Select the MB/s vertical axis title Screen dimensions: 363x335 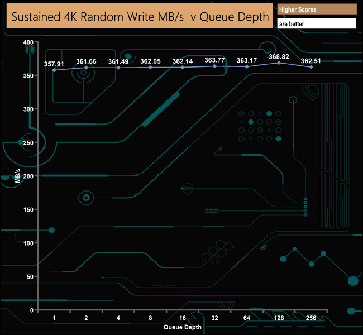coord(18,176)
